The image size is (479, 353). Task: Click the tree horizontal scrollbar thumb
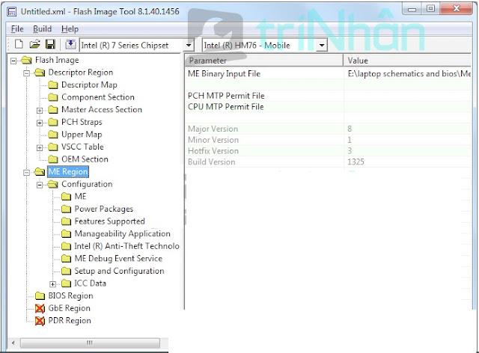(90, 343)
